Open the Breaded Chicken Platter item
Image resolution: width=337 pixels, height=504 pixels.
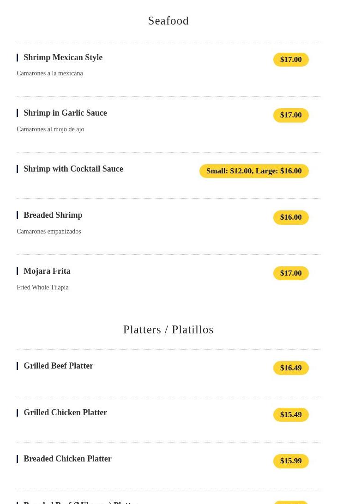coord(67,459)
